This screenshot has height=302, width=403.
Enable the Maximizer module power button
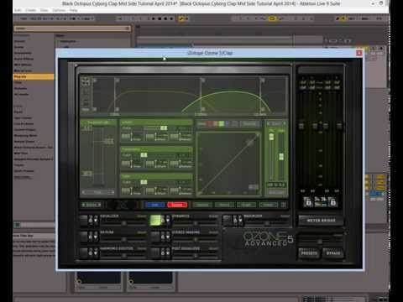coord(228,221)
